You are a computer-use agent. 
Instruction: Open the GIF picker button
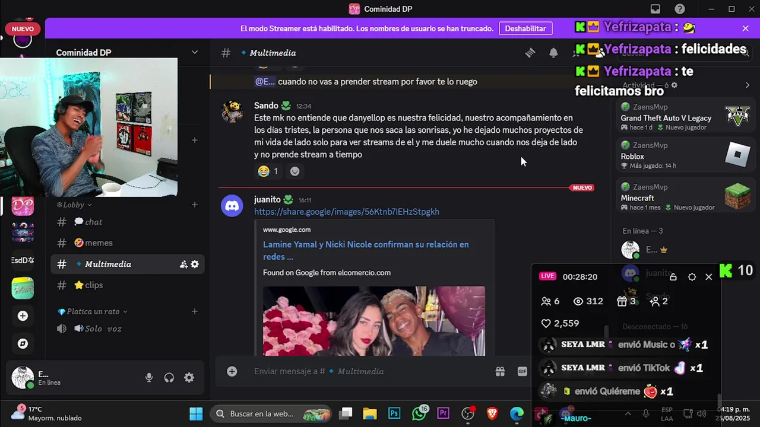[x=522, y=371]
